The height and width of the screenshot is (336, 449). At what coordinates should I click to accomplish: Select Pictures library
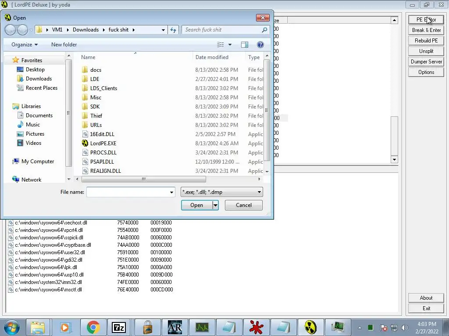35,134
